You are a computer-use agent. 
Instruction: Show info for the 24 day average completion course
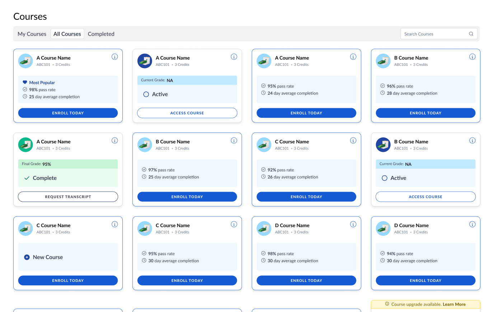tap(353, 57)
